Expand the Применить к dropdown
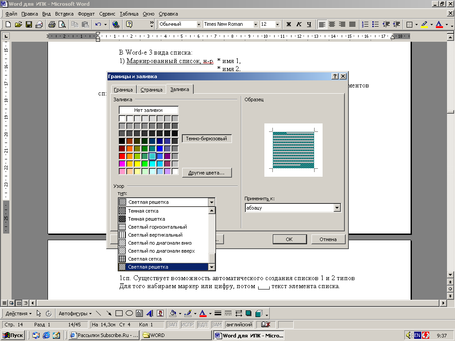The height and width of the screenshot is (341, 455). [x=337, y=208]
